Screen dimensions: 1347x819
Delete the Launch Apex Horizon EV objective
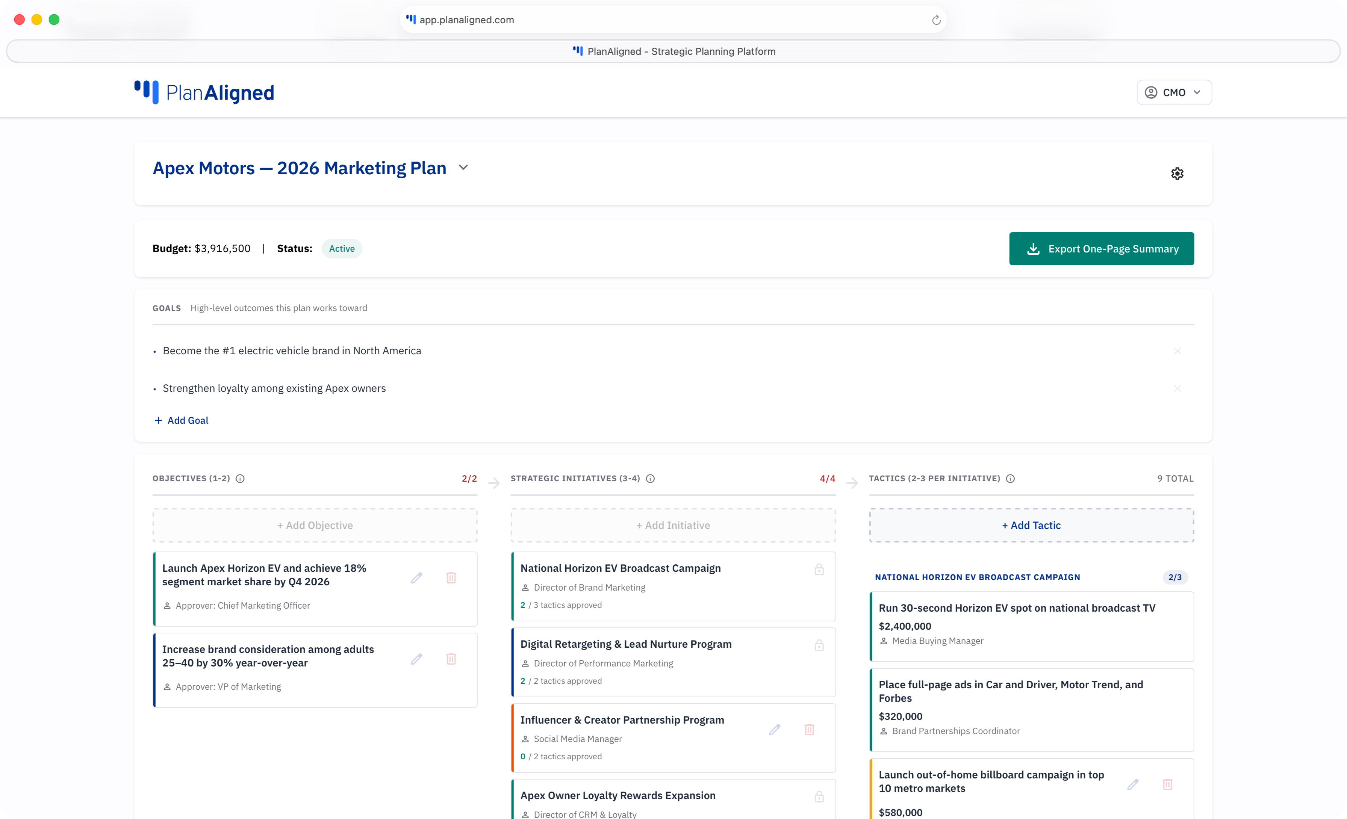(451, 577)
